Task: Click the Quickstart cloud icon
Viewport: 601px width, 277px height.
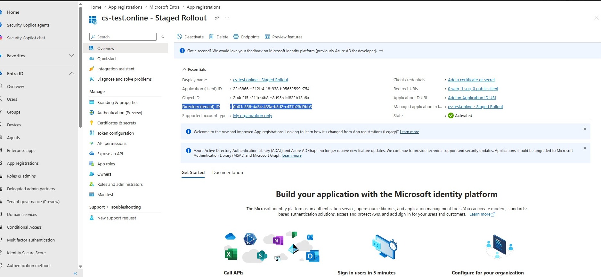Action: click(x=92, y=59)
